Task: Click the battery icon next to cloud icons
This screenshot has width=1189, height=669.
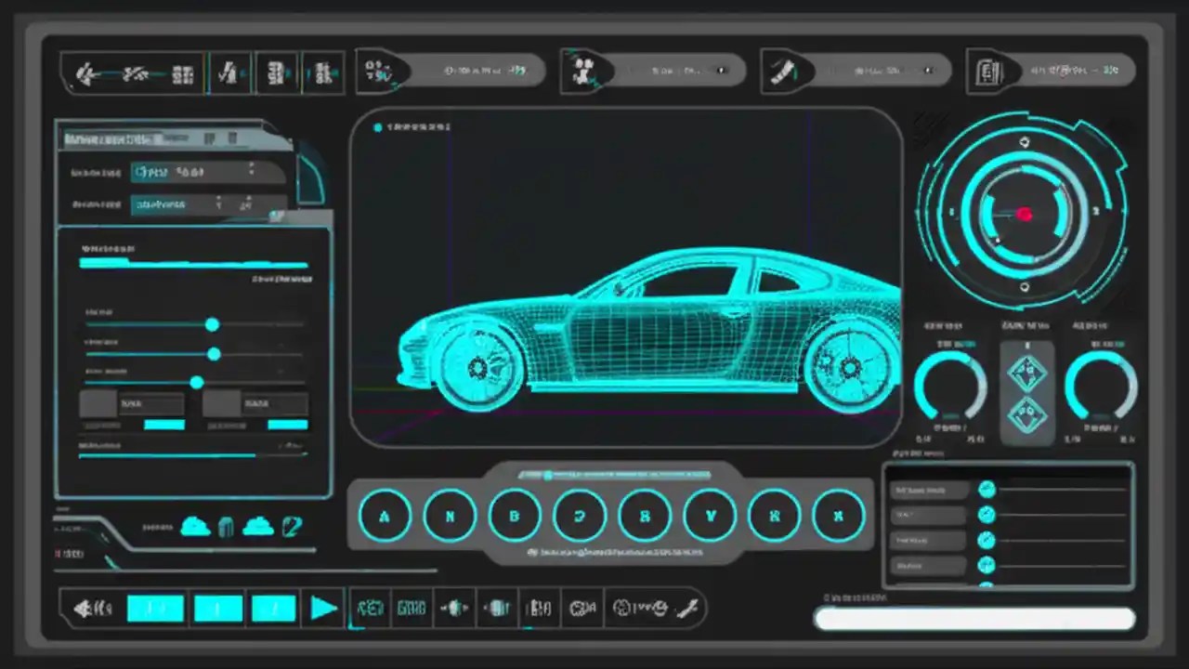Action: tap(226, 525)
